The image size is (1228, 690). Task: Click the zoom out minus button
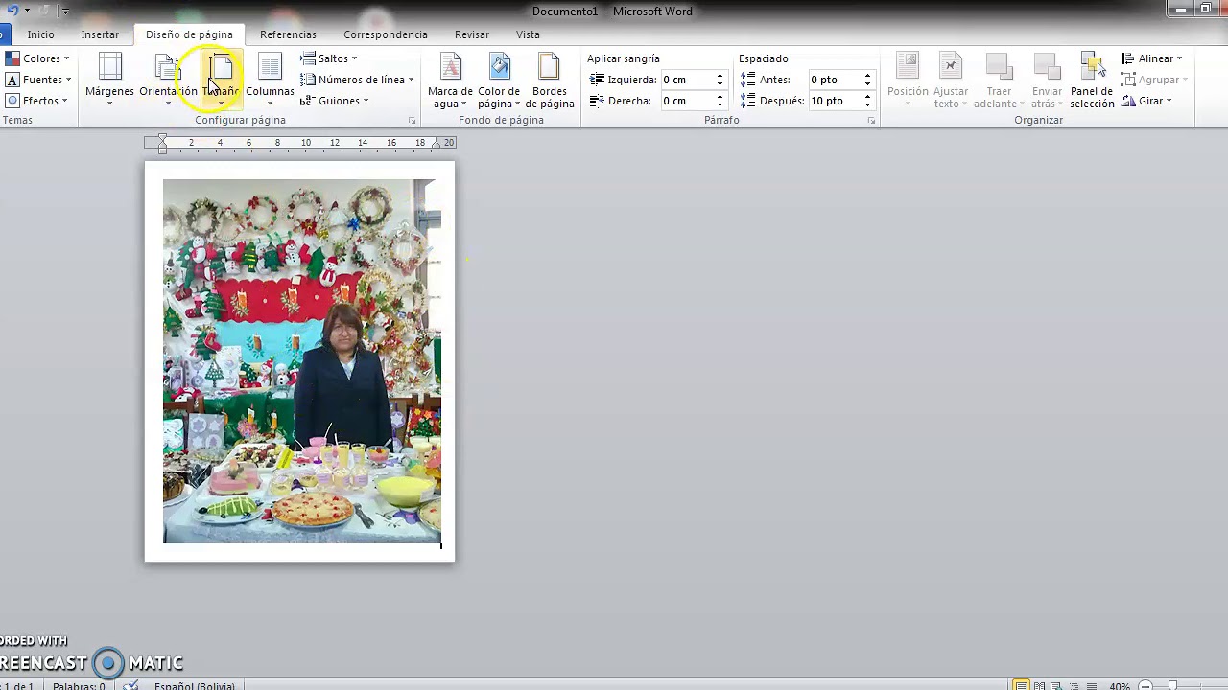coord(1145,686)
